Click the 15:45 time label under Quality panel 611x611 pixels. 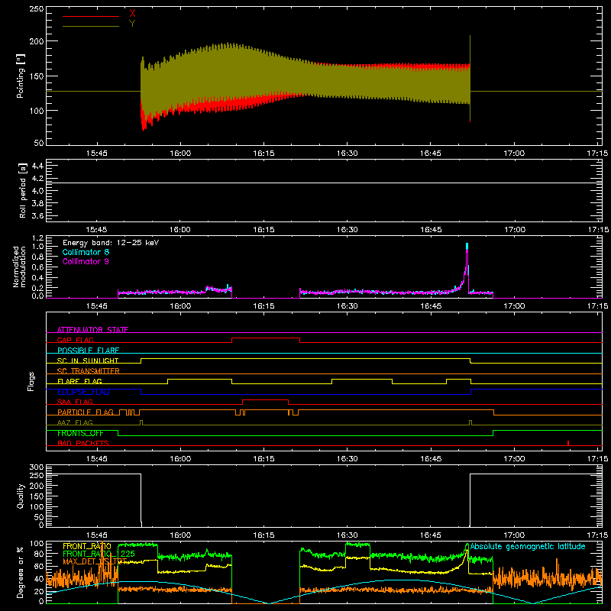pyautogui.click(x=97, y=535)
